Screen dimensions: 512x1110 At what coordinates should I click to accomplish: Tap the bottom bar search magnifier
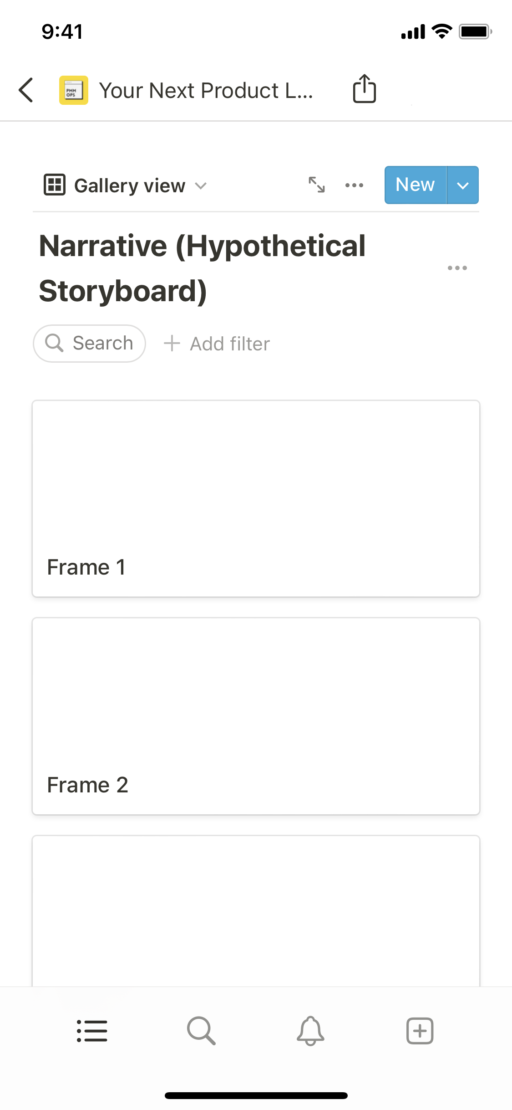201,1031
